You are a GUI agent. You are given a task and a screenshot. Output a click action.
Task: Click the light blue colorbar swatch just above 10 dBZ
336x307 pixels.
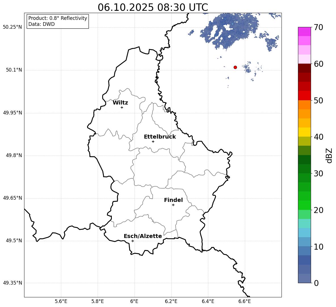pyautogui.click(x=304, y=242)
